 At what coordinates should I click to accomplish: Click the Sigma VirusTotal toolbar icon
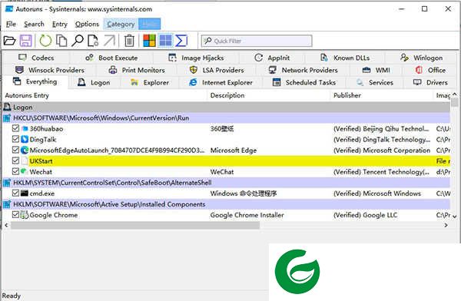point(181,41)
